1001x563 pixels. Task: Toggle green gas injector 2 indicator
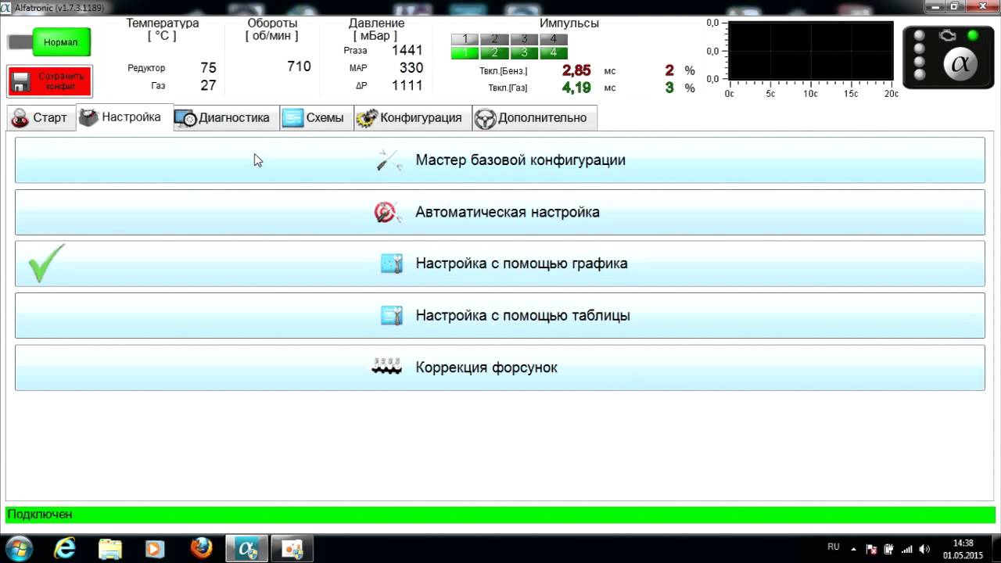click(x=494, y=53)
